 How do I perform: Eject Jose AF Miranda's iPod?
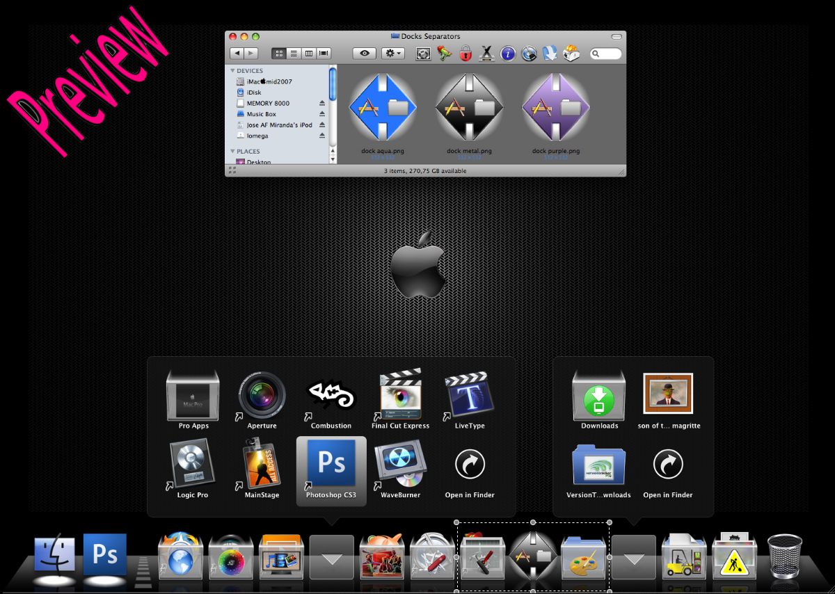coord(322,125)
